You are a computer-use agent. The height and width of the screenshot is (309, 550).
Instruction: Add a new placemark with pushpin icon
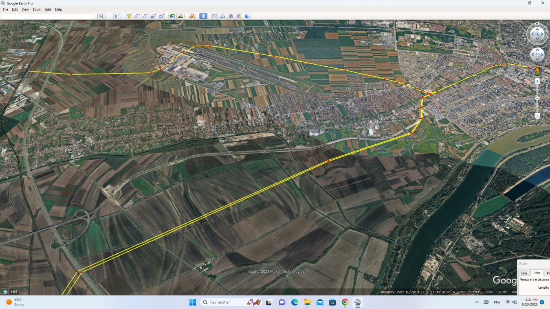point(129,16)
